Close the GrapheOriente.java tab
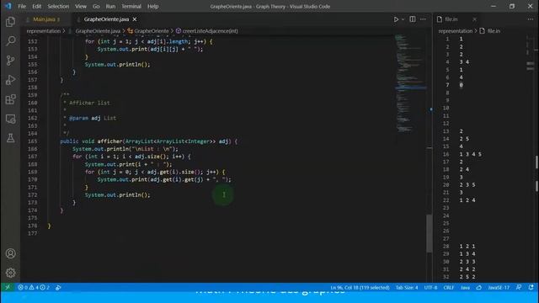 135,19
